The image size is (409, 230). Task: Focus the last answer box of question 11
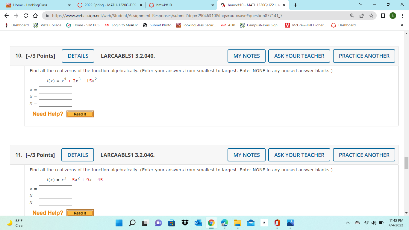55,202
